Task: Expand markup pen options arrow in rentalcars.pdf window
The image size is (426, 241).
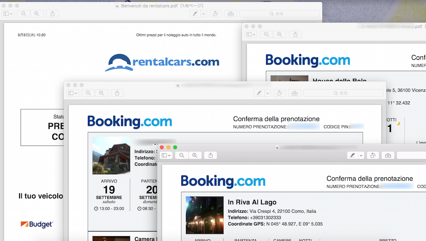Action: click(x=204, y=14)
